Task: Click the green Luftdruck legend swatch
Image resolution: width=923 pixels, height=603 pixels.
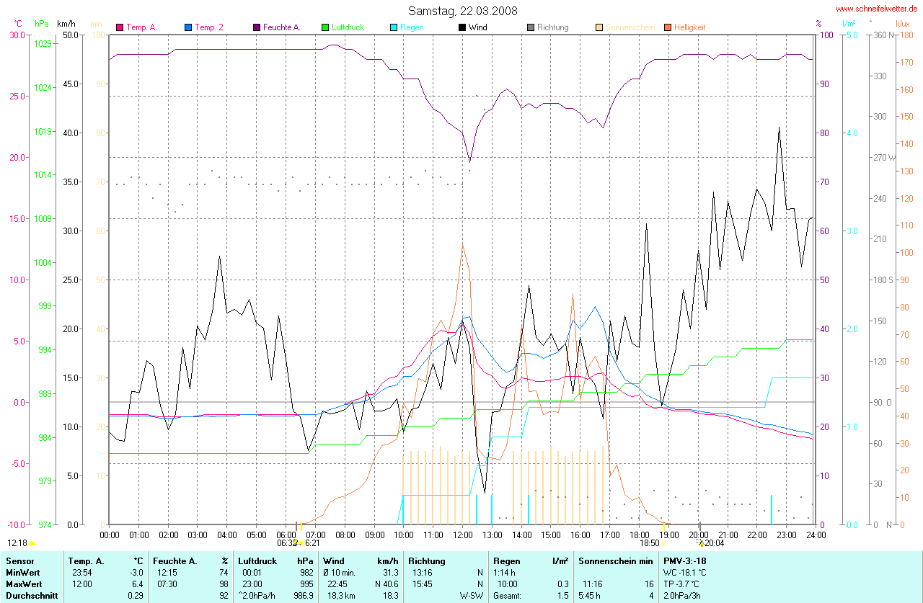Action: (x=325, y=27)
